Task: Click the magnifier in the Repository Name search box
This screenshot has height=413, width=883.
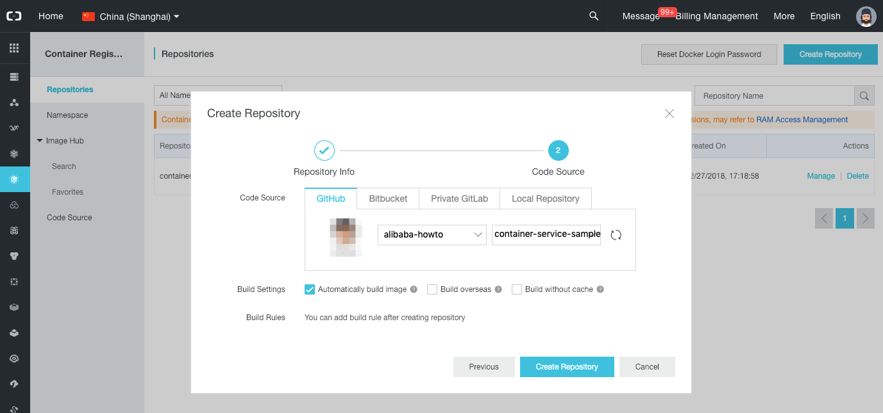Action: (x=864, y=95)
